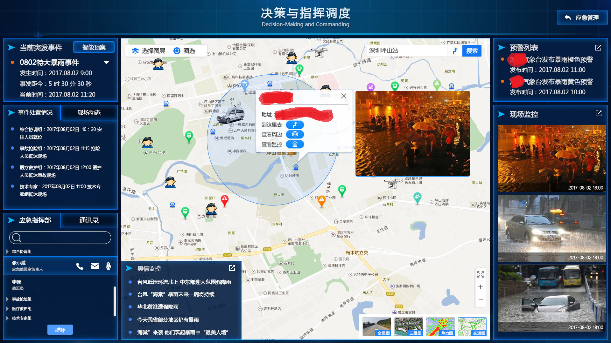The height and width of the screenshot is (343, 611).
Task: Click the drone icon near 金牛西路
Action: [x=319, y=52]
